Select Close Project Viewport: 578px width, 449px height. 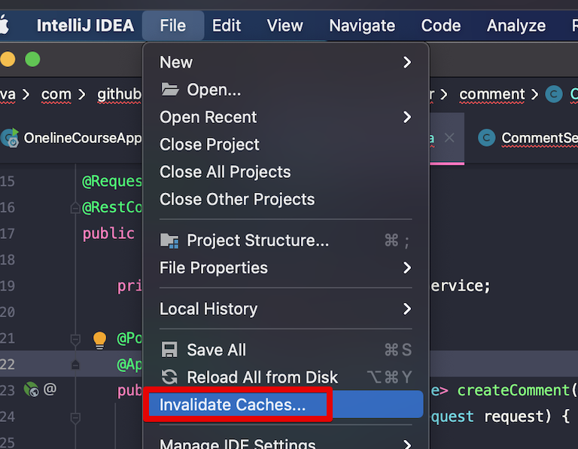tap(286, 145)
